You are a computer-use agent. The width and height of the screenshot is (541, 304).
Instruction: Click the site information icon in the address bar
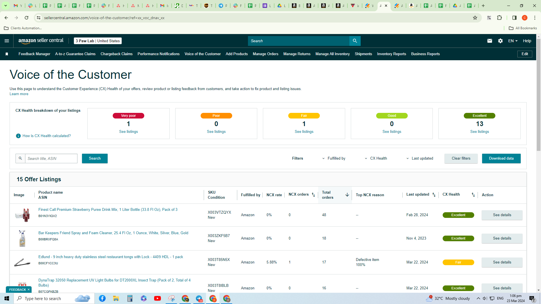tap(39, 18)
